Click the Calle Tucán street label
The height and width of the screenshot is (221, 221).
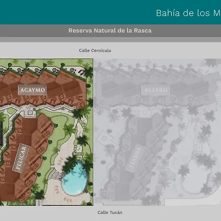[110, 213]
